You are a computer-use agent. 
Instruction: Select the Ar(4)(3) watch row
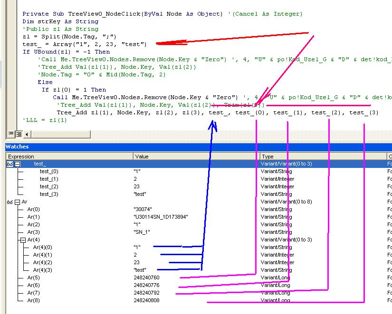tap(199, 270)
